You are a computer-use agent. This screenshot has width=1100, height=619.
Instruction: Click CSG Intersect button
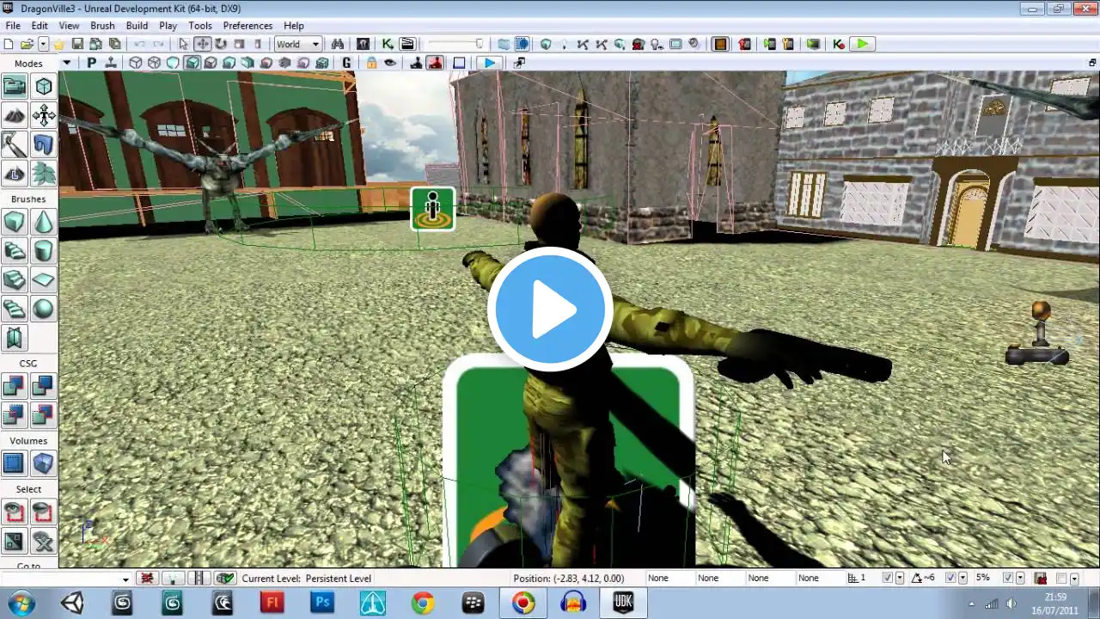pyautogui.click(x=15, y=416)
